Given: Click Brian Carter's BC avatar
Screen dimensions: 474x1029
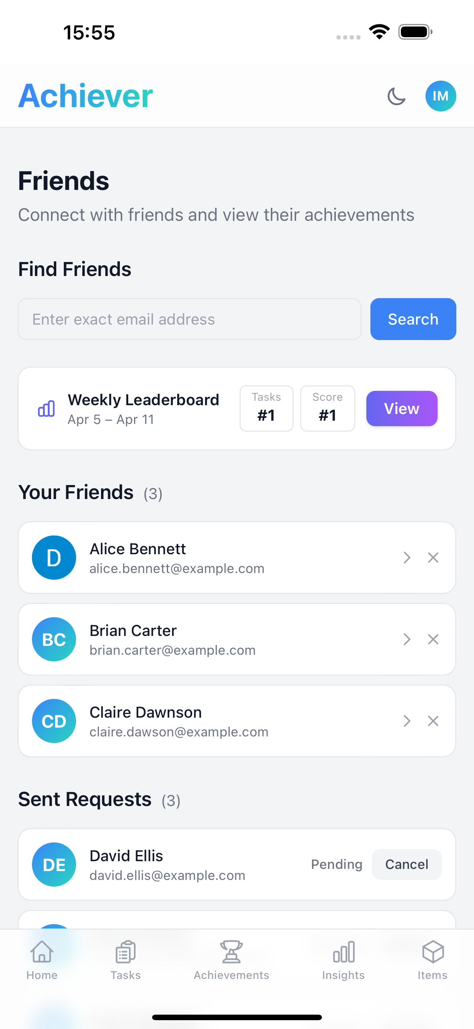Looking at the screenshot, I should 54,639.
